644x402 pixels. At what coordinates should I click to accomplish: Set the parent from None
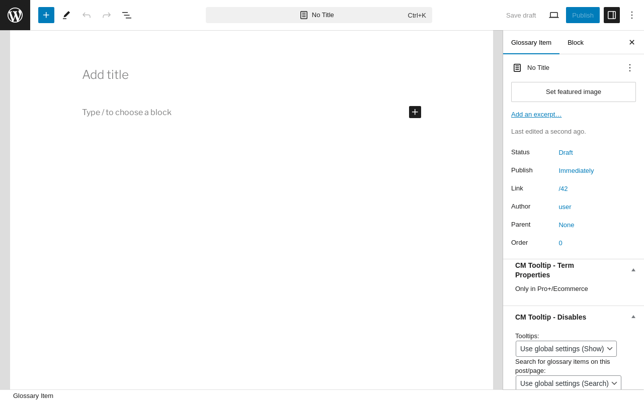click(x=567, y=225)
